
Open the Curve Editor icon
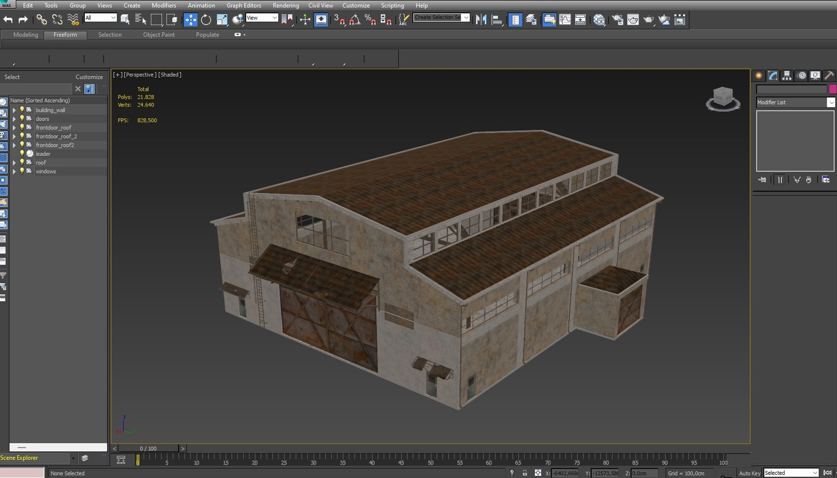click(565, 19)
